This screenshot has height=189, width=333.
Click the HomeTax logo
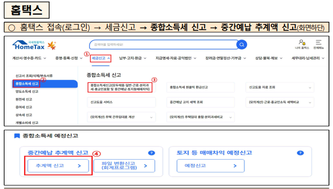[28, 45]
